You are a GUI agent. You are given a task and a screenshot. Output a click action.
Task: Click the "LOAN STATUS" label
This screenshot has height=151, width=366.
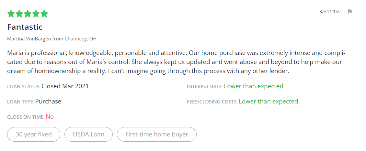click(23, 87)
